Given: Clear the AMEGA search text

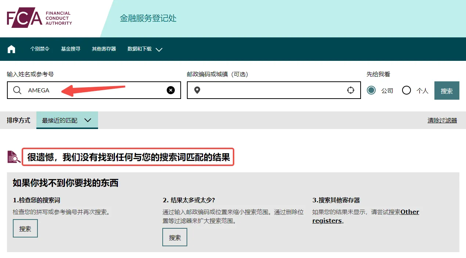Looking at the screenshot, I should [171, 90].
